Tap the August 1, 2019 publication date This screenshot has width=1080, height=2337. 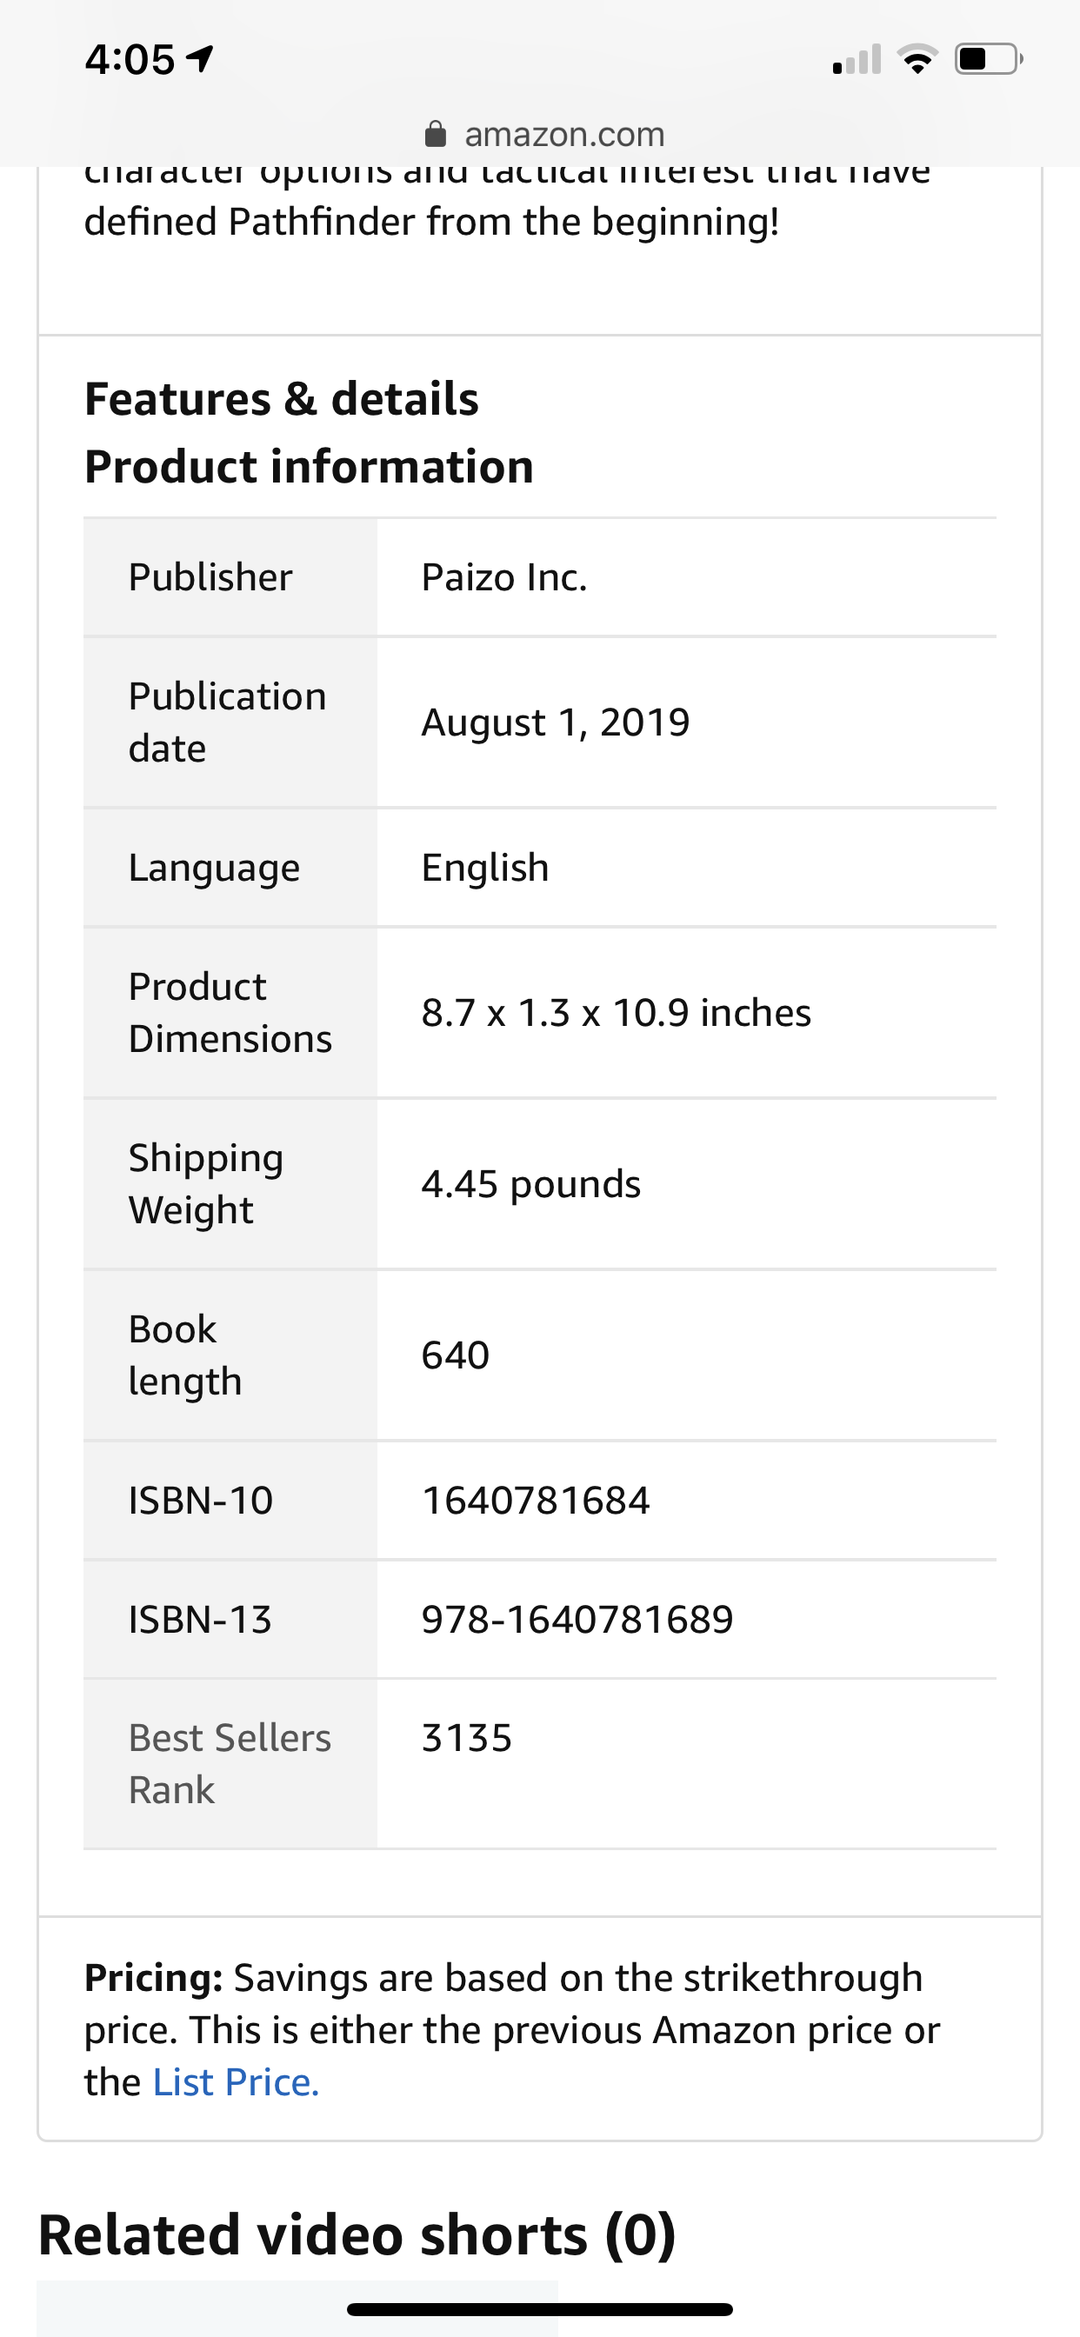556,722
